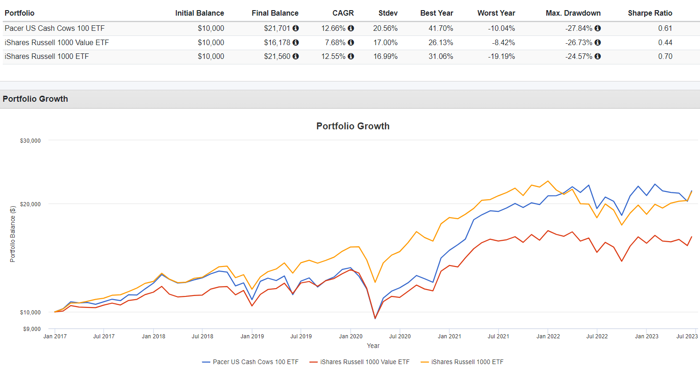The height and width of the screenshot is (371, 700).
Task: Toggle iShares Russell 1000 ETF legend entry
Action: [462, 362]
